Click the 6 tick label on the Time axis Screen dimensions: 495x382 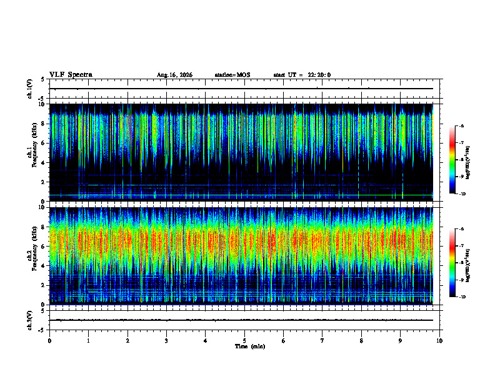coord(284,341)
